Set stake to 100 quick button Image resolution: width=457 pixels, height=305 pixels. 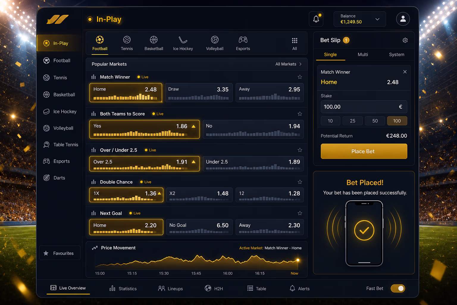(397, 121)
